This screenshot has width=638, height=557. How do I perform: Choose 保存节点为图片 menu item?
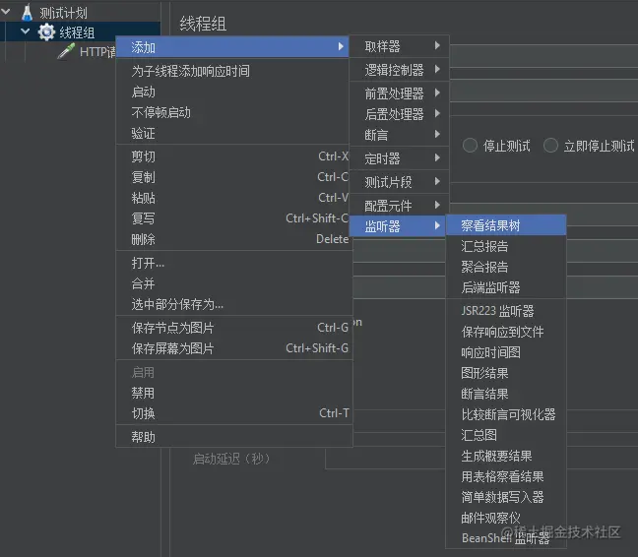coord(234,328)
